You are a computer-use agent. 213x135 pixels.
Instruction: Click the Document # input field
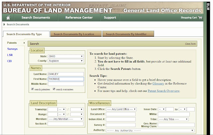(x=121, y=114)
